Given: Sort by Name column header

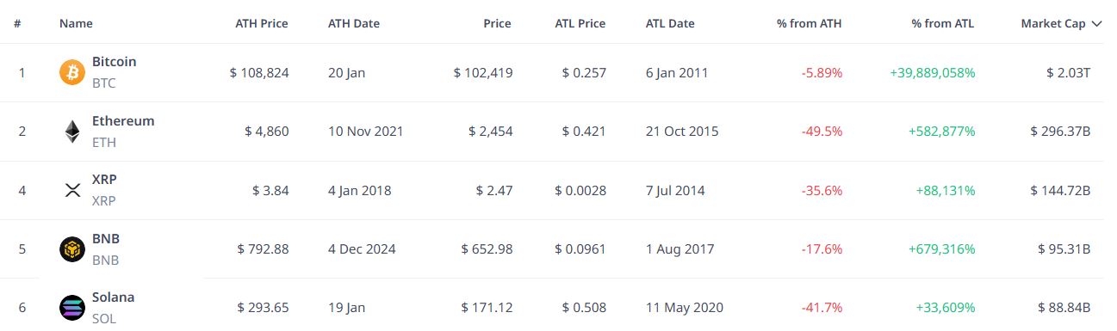Looking at the screenshot, I should [76, 24].
